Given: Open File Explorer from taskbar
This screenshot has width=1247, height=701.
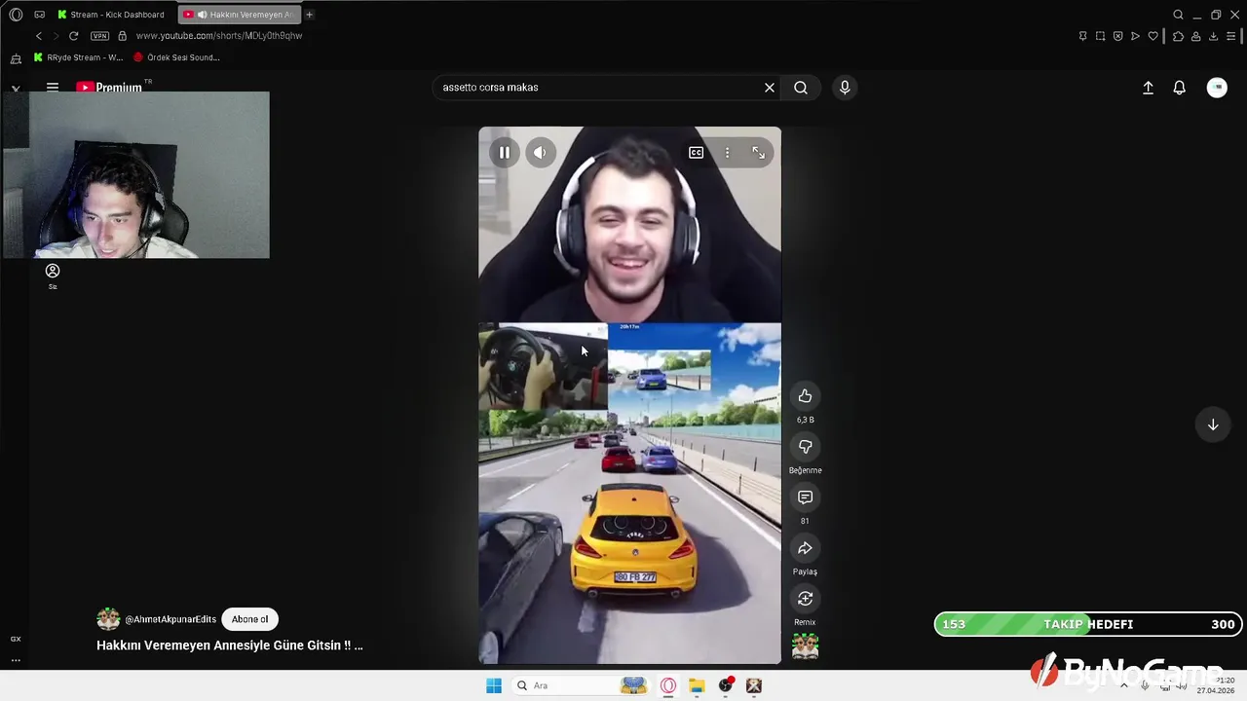Looking at the screenshot, I should pos(697,685).
